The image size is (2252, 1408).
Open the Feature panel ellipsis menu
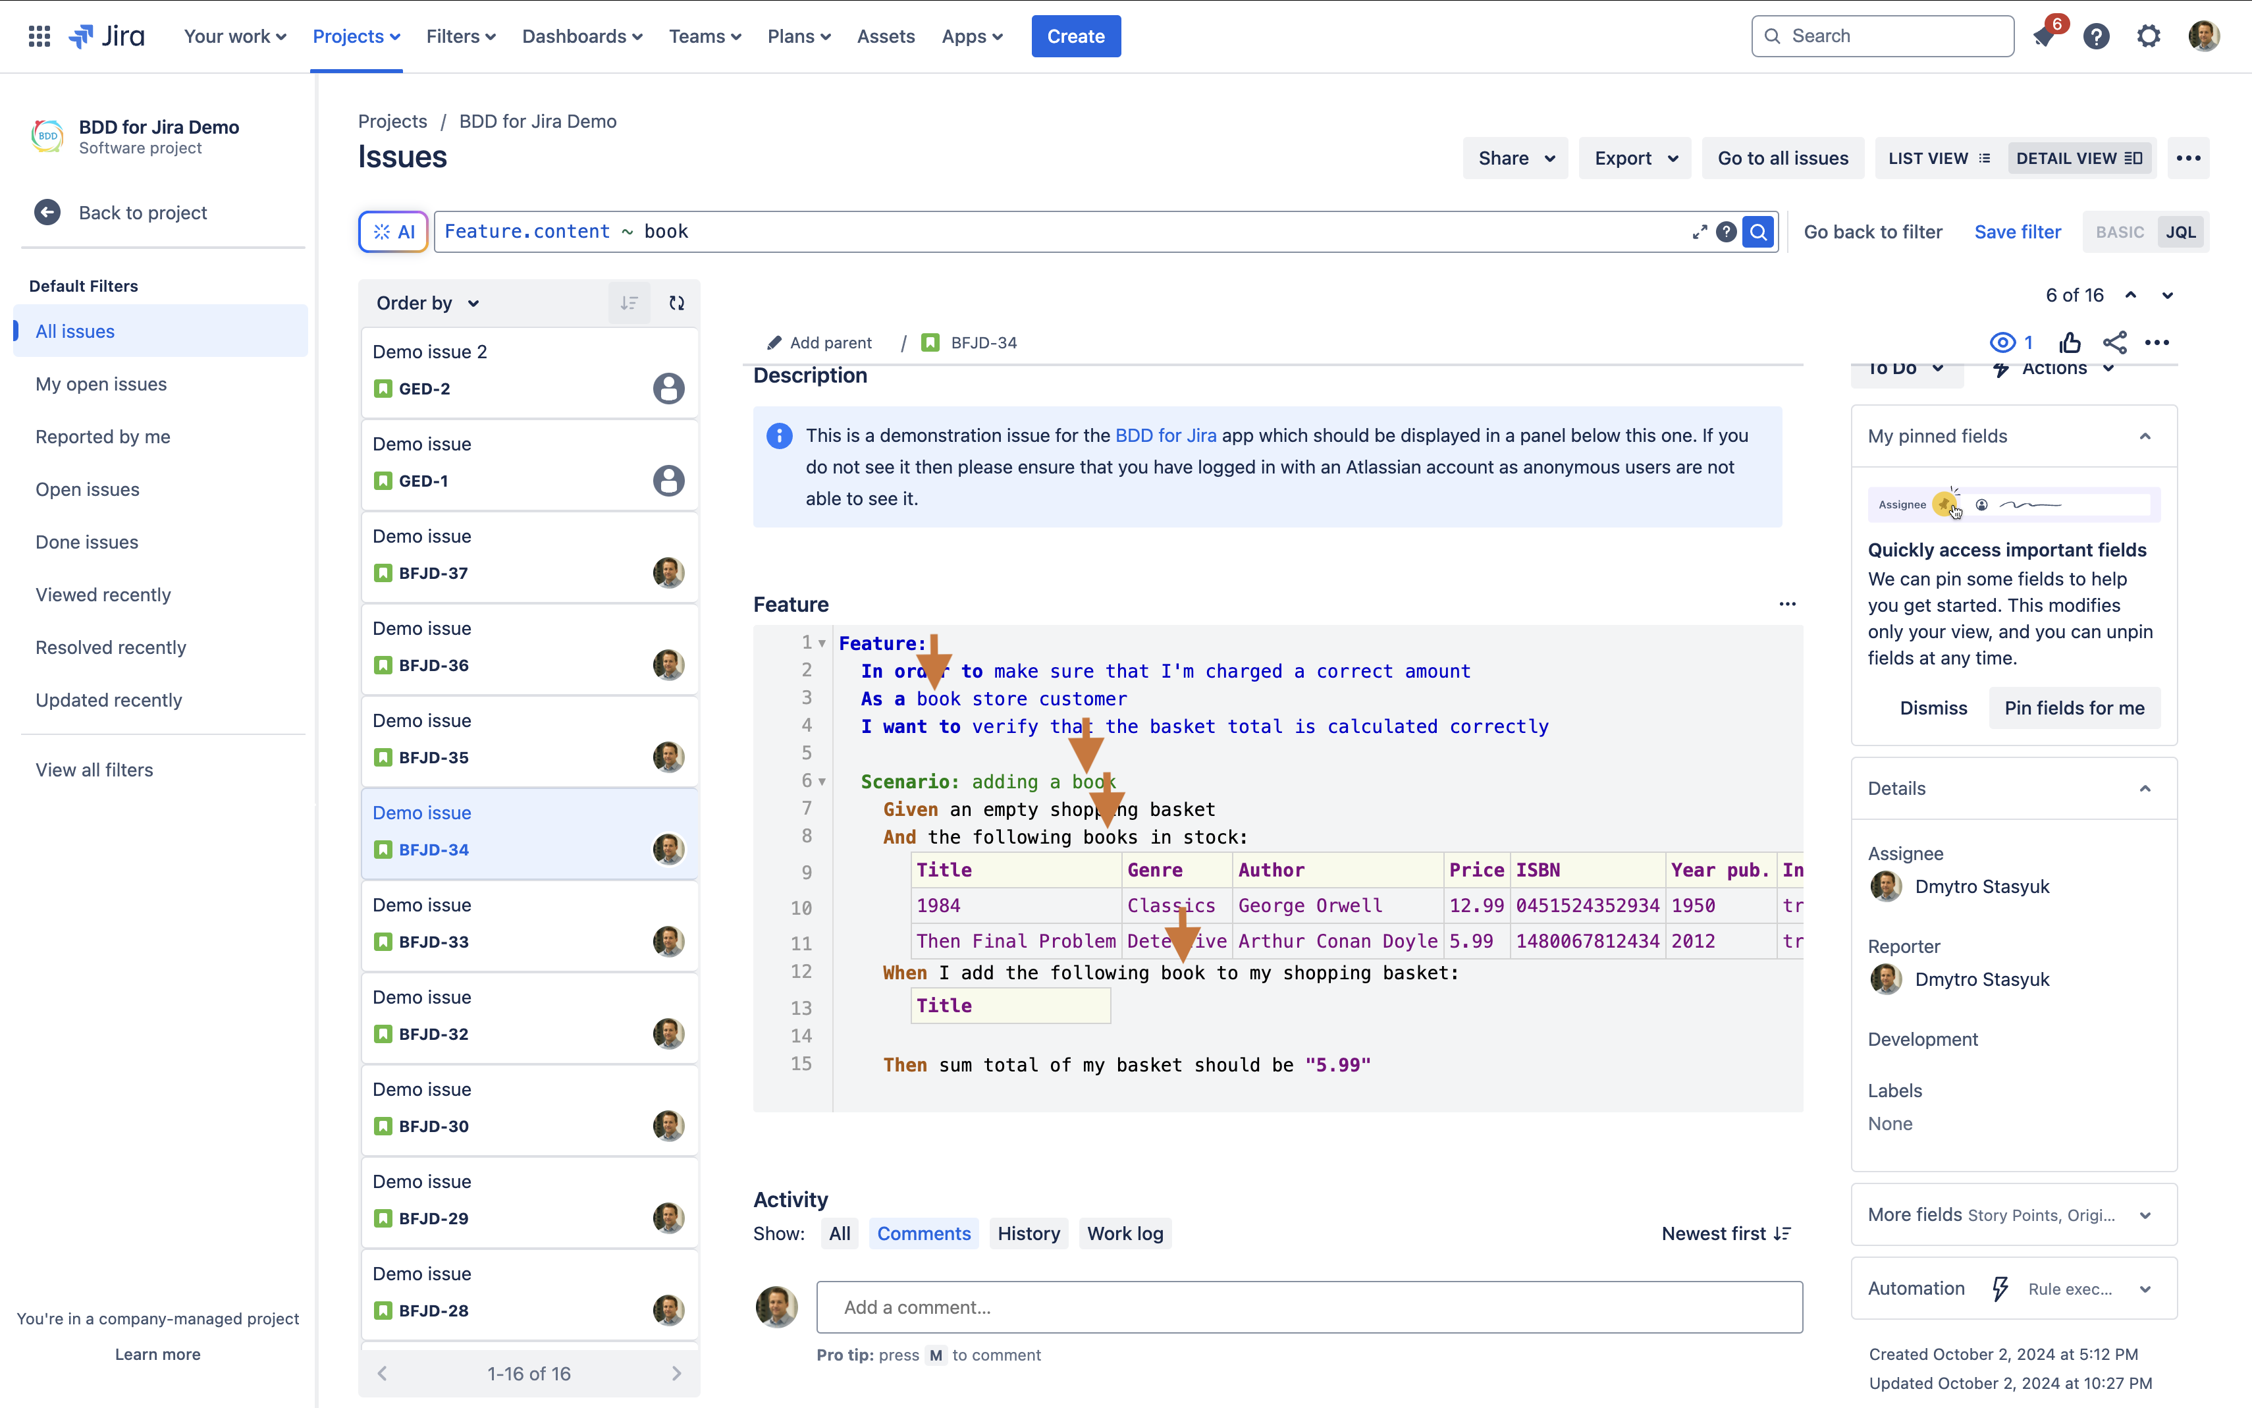point(1788,605)
